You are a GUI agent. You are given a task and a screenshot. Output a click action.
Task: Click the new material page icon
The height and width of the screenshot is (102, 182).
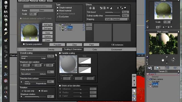(134, 91)
